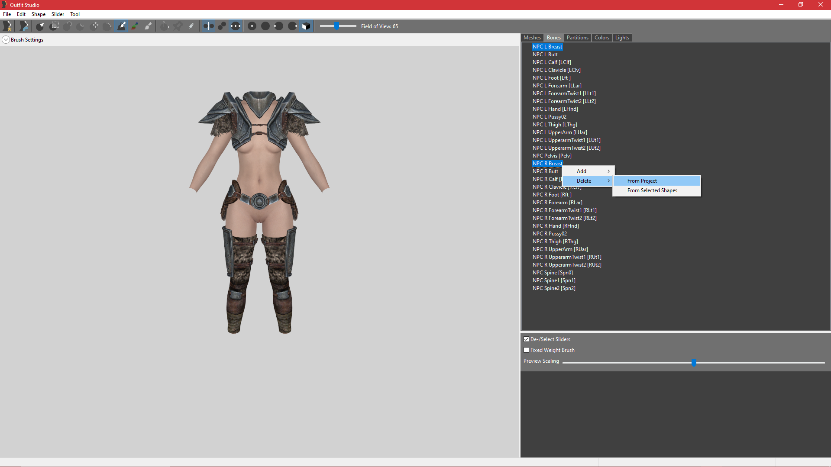Select NPC R Hand [RHnd] bone
This screenshot has height=467, width=831.
[x=556, y=226]
